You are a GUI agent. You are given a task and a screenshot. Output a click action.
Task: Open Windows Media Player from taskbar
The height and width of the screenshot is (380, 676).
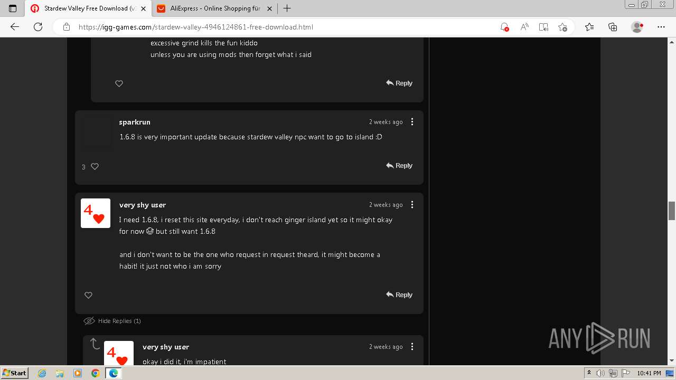[77, 373]
